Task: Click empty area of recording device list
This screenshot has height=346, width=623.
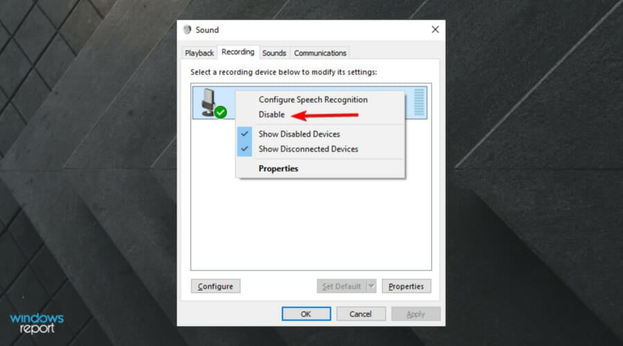Action: pyautogui.click(x=311, y=222)
